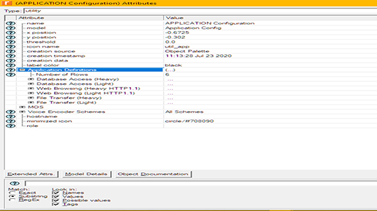Click the x position value -0.6725
Viewport: 377px width, 211px height.
177,33
